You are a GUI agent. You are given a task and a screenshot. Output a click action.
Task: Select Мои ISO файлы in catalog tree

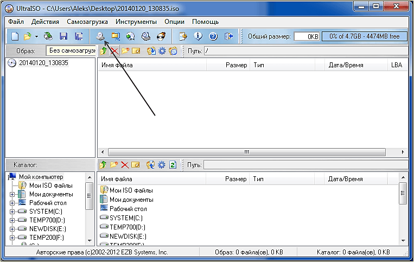click(50, 186)
